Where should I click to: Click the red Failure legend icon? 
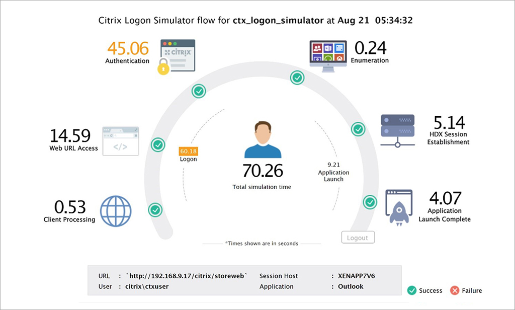(x=455, y=290)
